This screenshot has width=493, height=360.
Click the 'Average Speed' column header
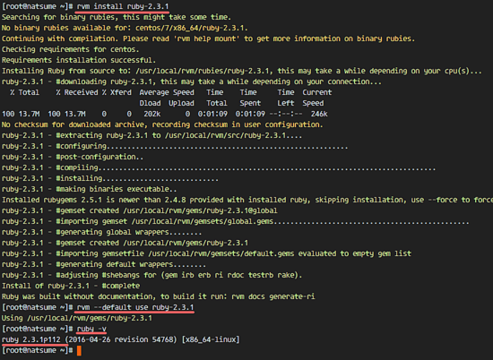click(x=167, y=92)
